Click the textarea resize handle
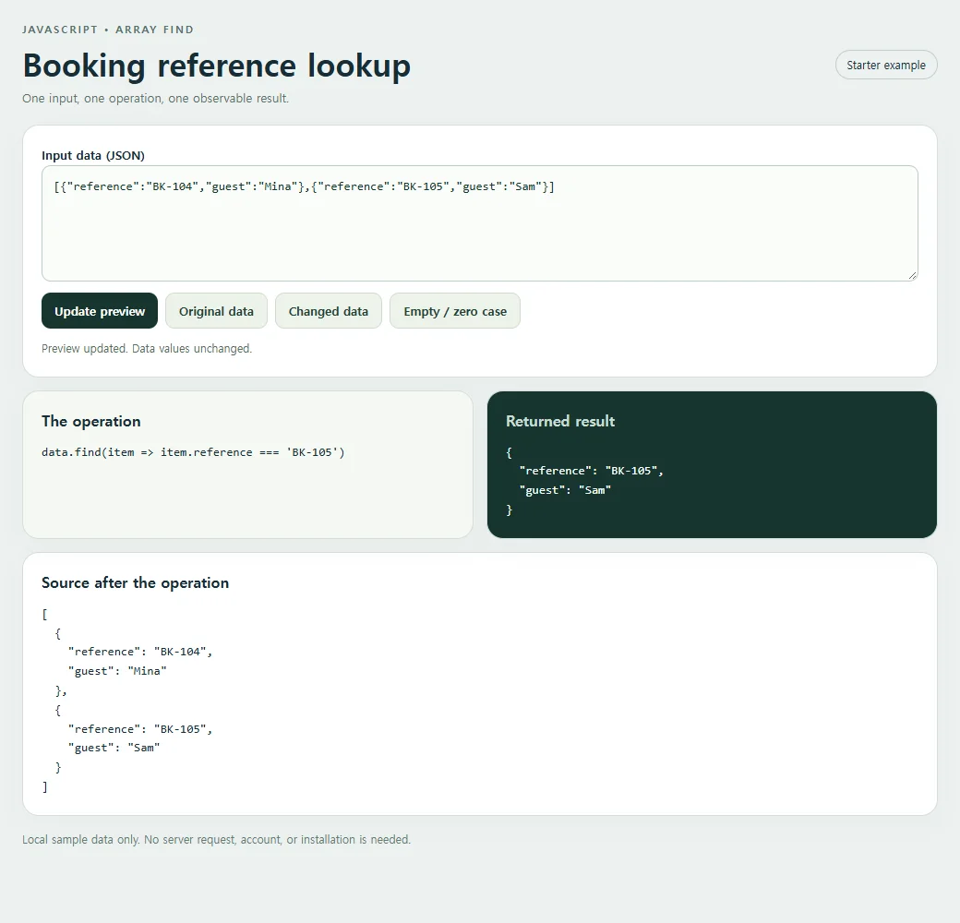This screenshot has width=960, height=923. pos(912,275)
